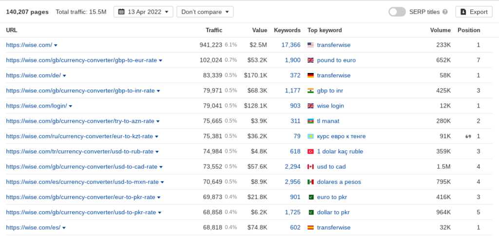Expand the usd-to-cad-rate URL caret
This screenshot has width=499, height=236.
[x=161, y=167]
